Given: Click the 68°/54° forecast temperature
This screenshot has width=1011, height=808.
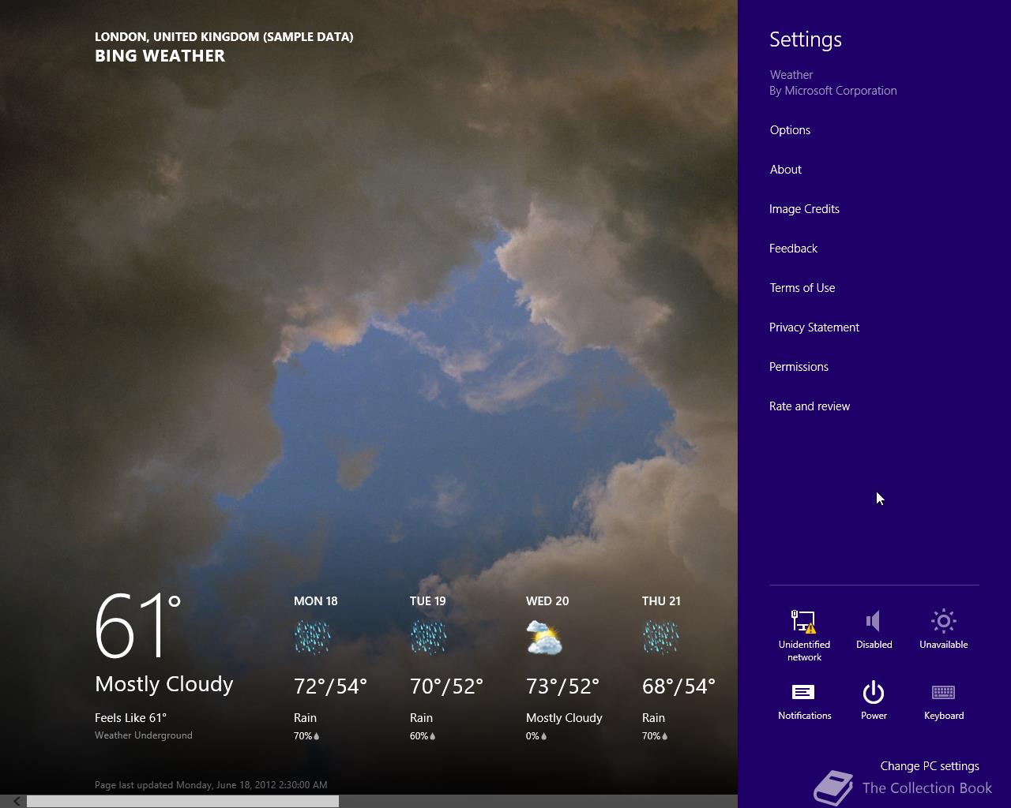Looking at the screenshot, I should click(x=678, y=686).
